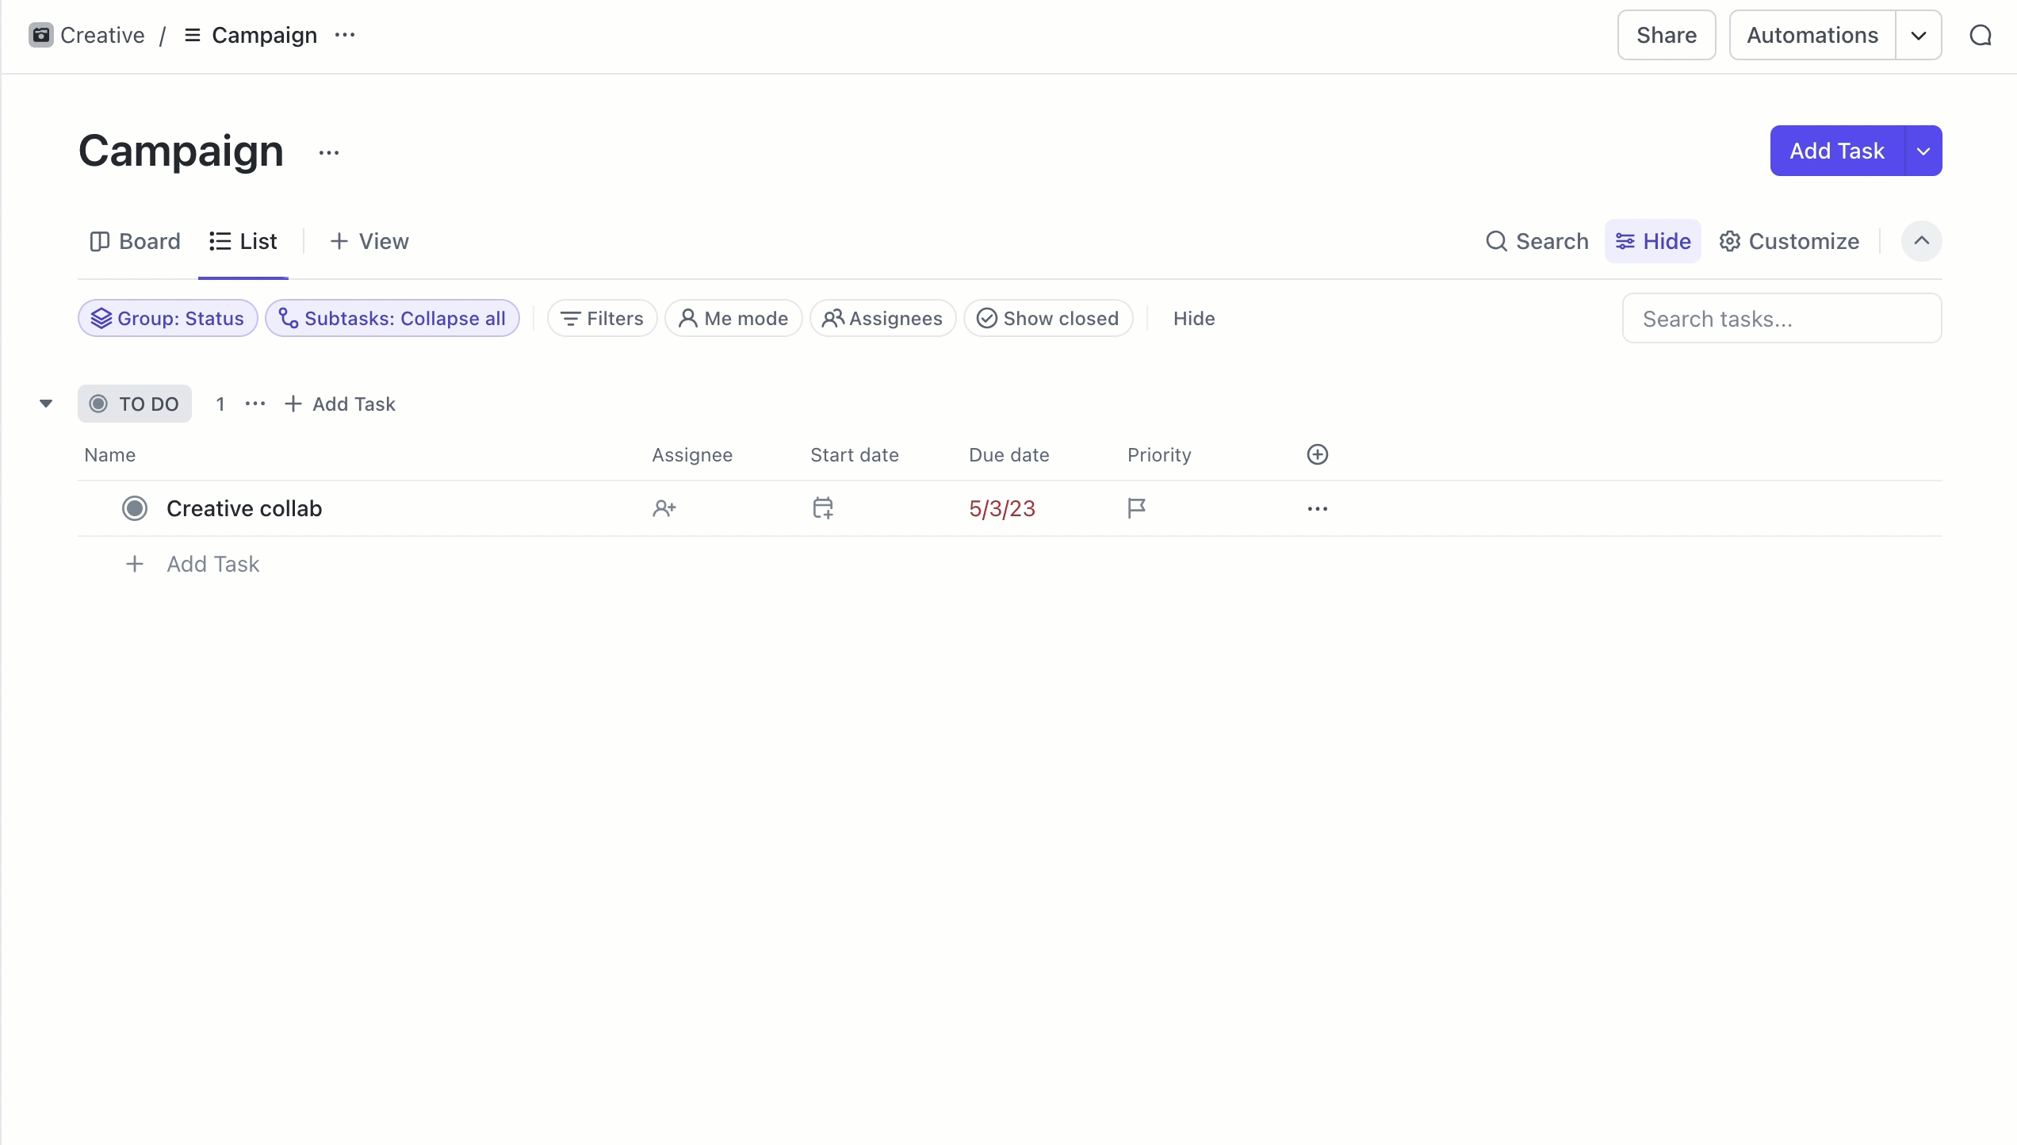
Task: Add a new column with plus circle icon
Action: tap(1317, 454)
